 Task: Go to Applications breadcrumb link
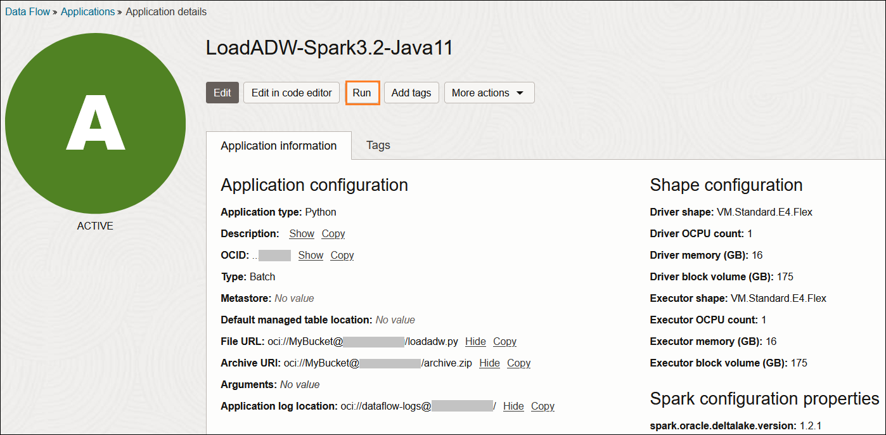click(88, 12)
